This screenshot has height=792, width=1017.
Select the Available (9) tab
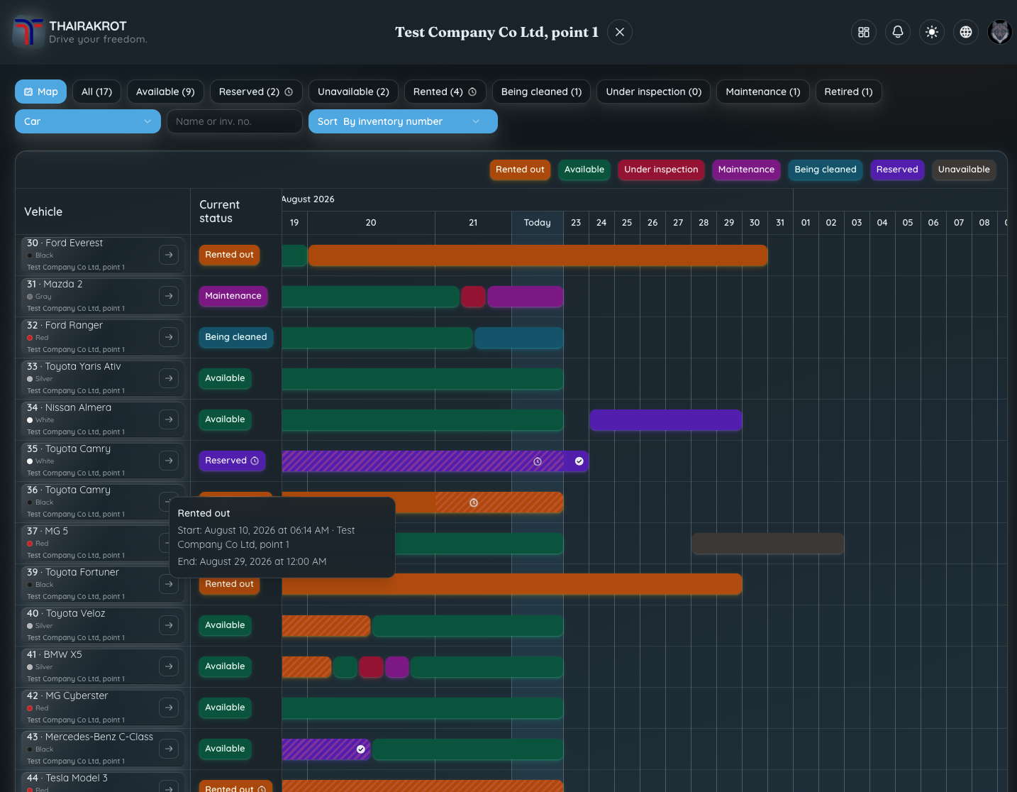[165, 92]
